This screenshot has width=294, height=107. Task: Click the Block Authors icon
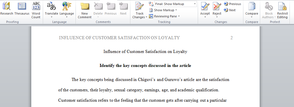click(x=269, y=6)
